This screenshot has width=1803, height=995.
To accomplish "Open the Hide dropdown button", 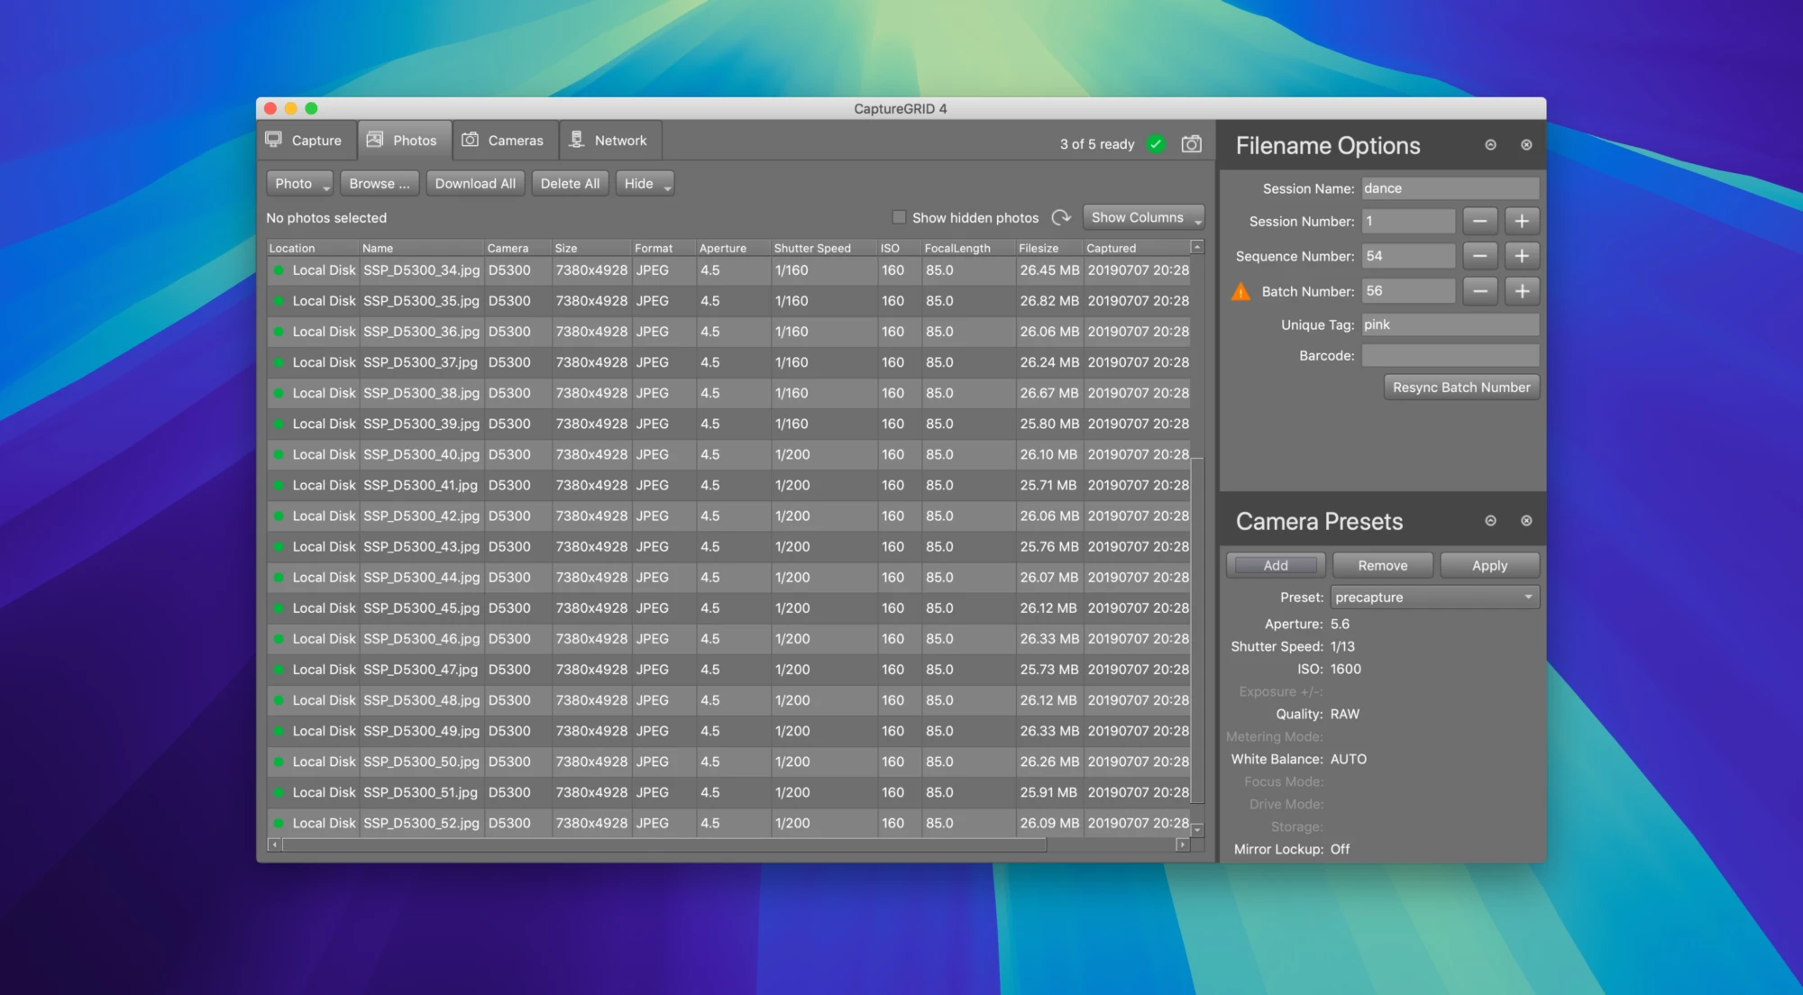I will [645, 184].
